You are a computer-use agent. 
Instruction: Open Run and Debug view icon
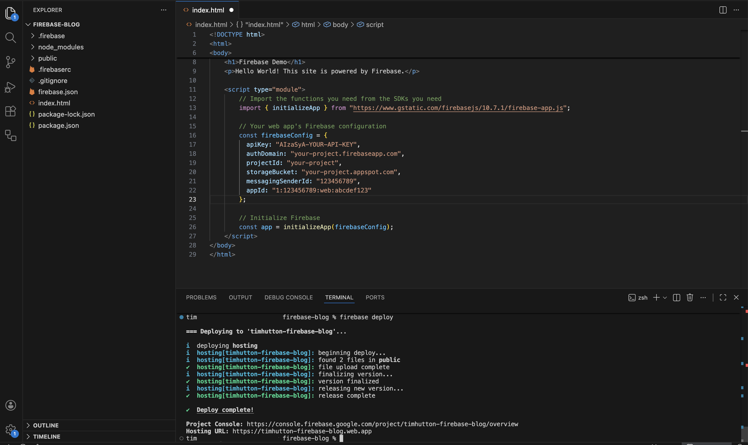11,87
